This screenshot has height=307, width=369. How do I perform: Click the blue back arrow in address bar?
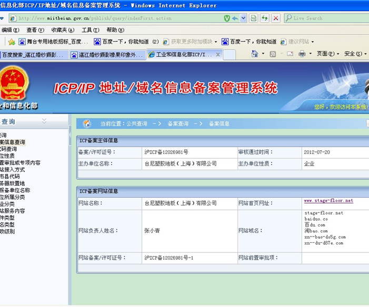[235, 18]
